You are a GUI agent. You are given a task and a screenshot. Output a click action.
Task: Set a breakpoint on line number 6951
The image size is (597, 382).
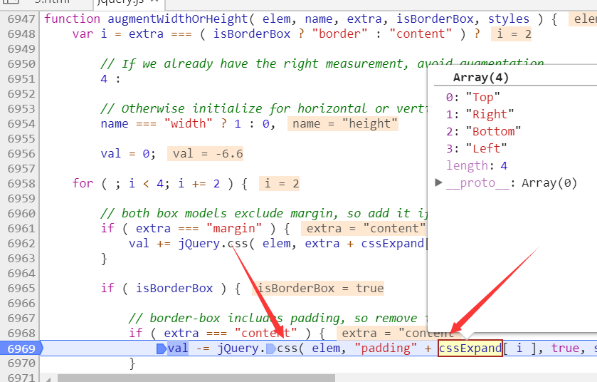[21, 79]
